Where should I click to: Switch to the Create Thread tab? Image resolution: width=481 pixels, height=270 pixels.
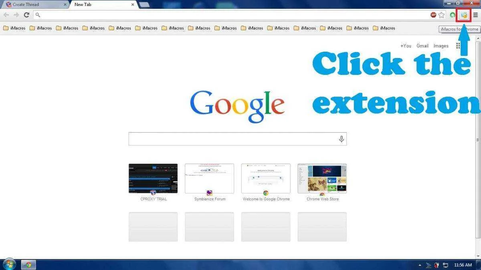(35, 5)
